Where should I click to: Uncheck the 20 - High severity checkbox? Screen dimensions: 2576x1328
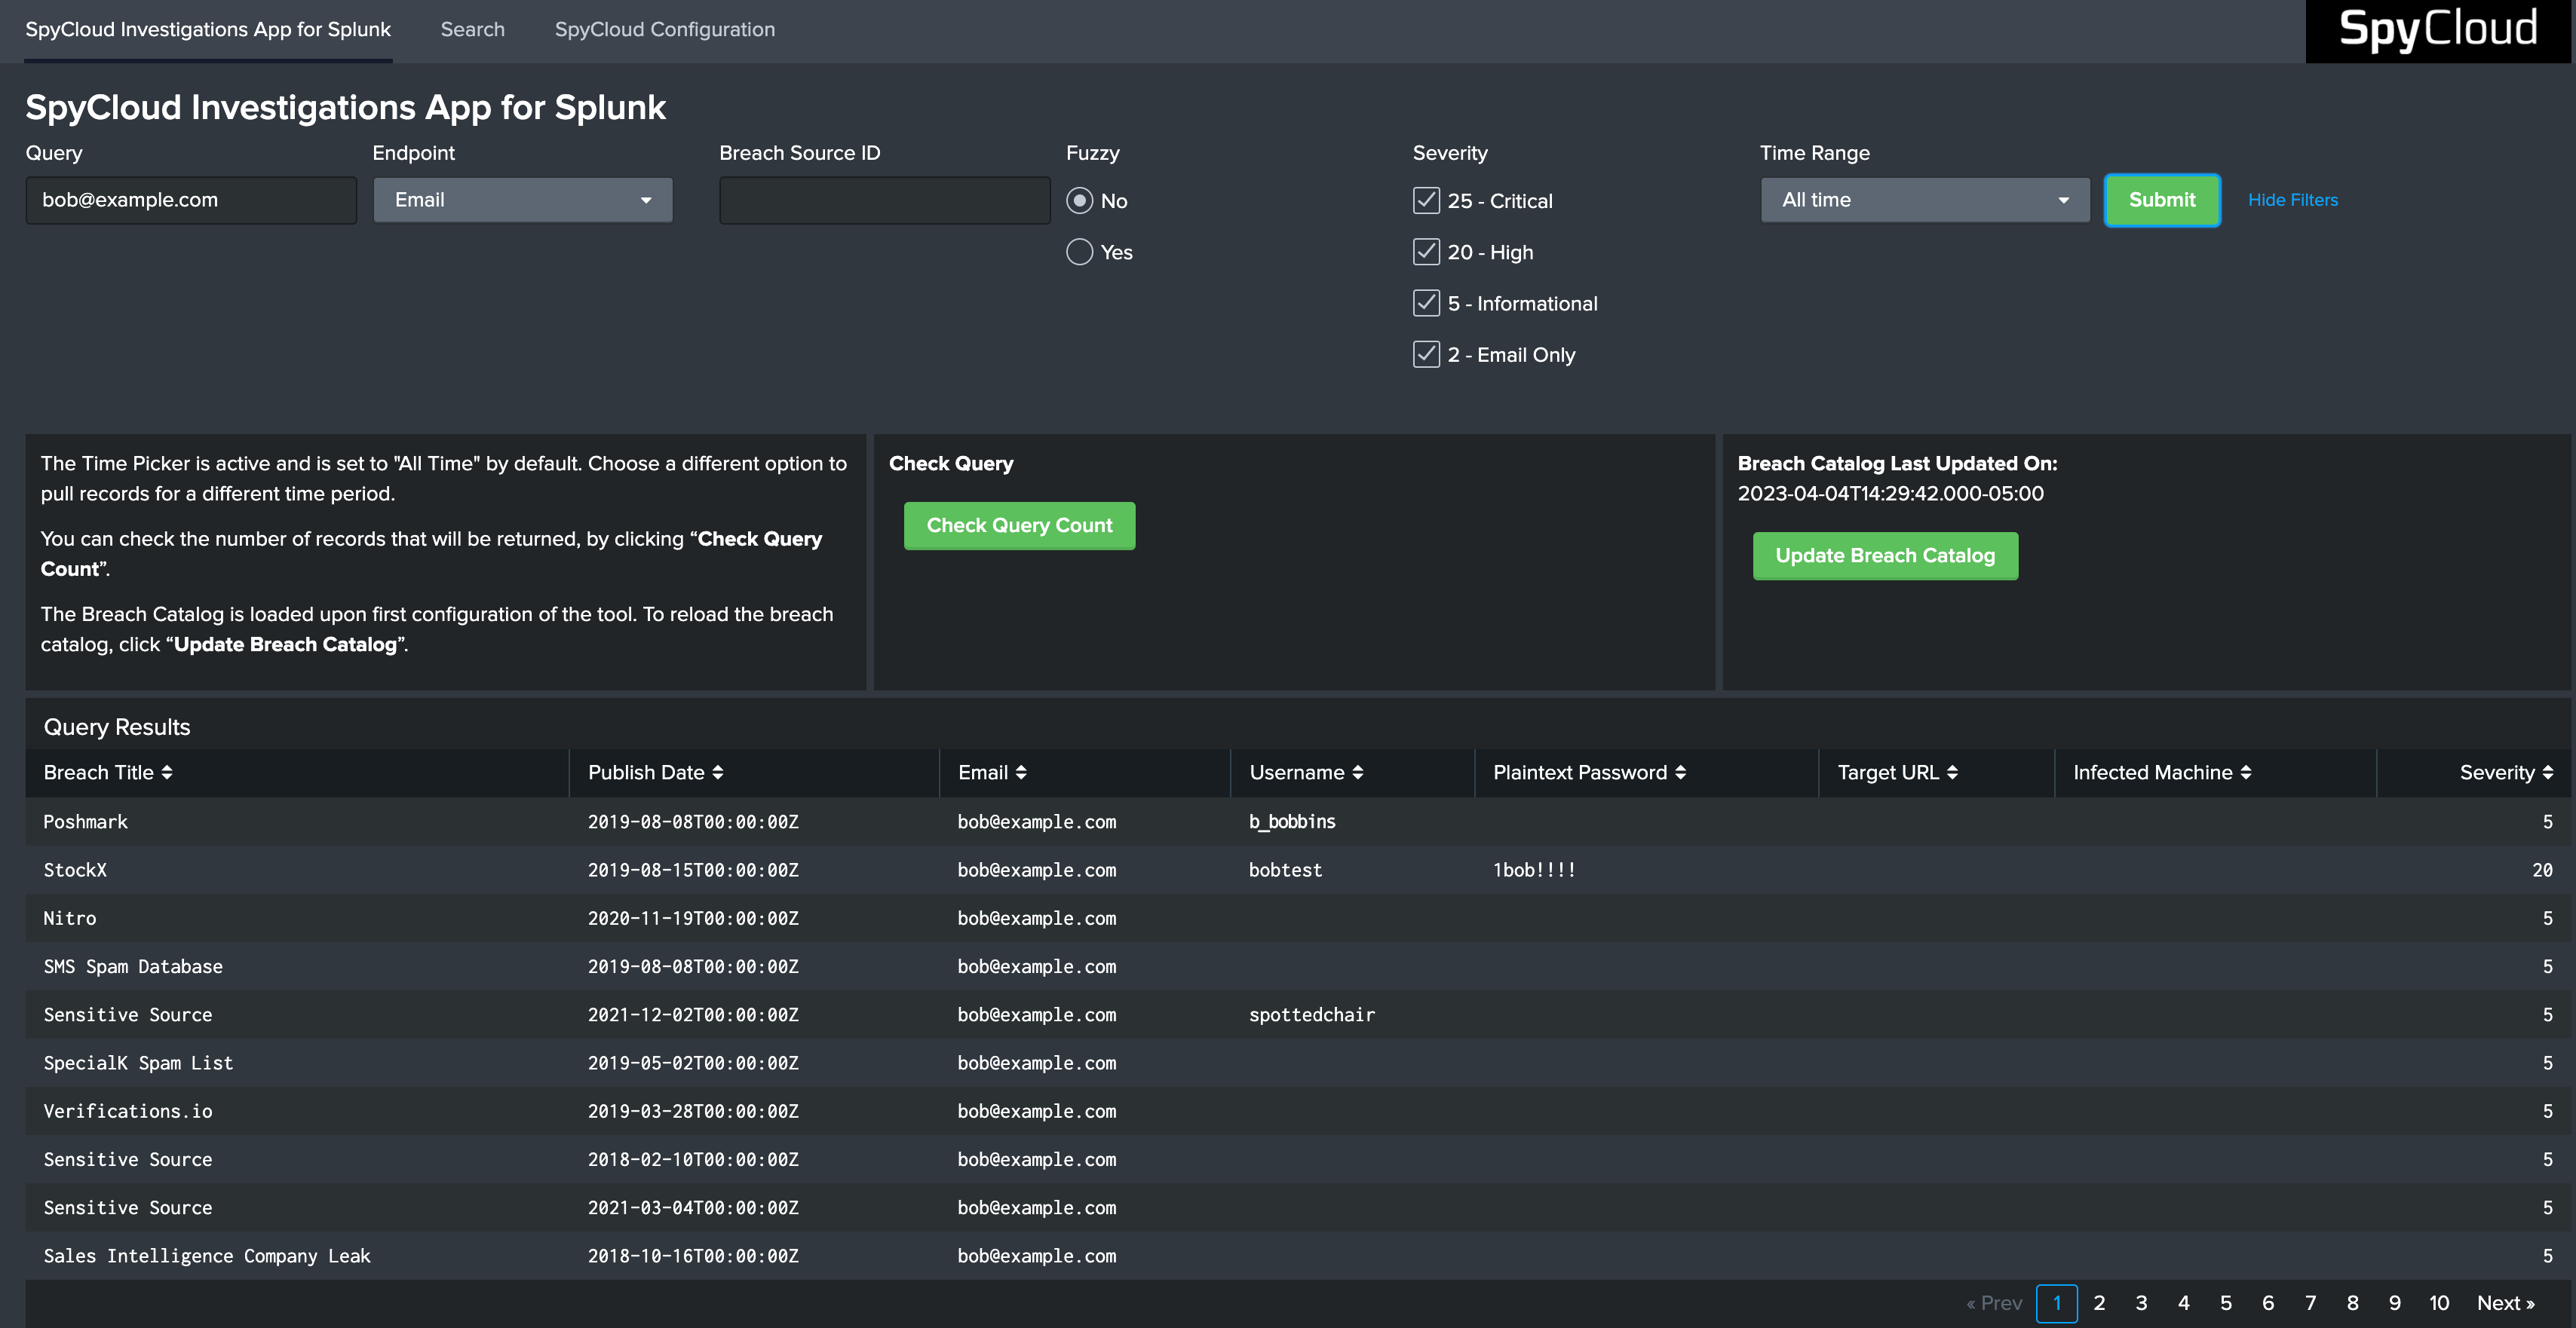coord(1426,252)
